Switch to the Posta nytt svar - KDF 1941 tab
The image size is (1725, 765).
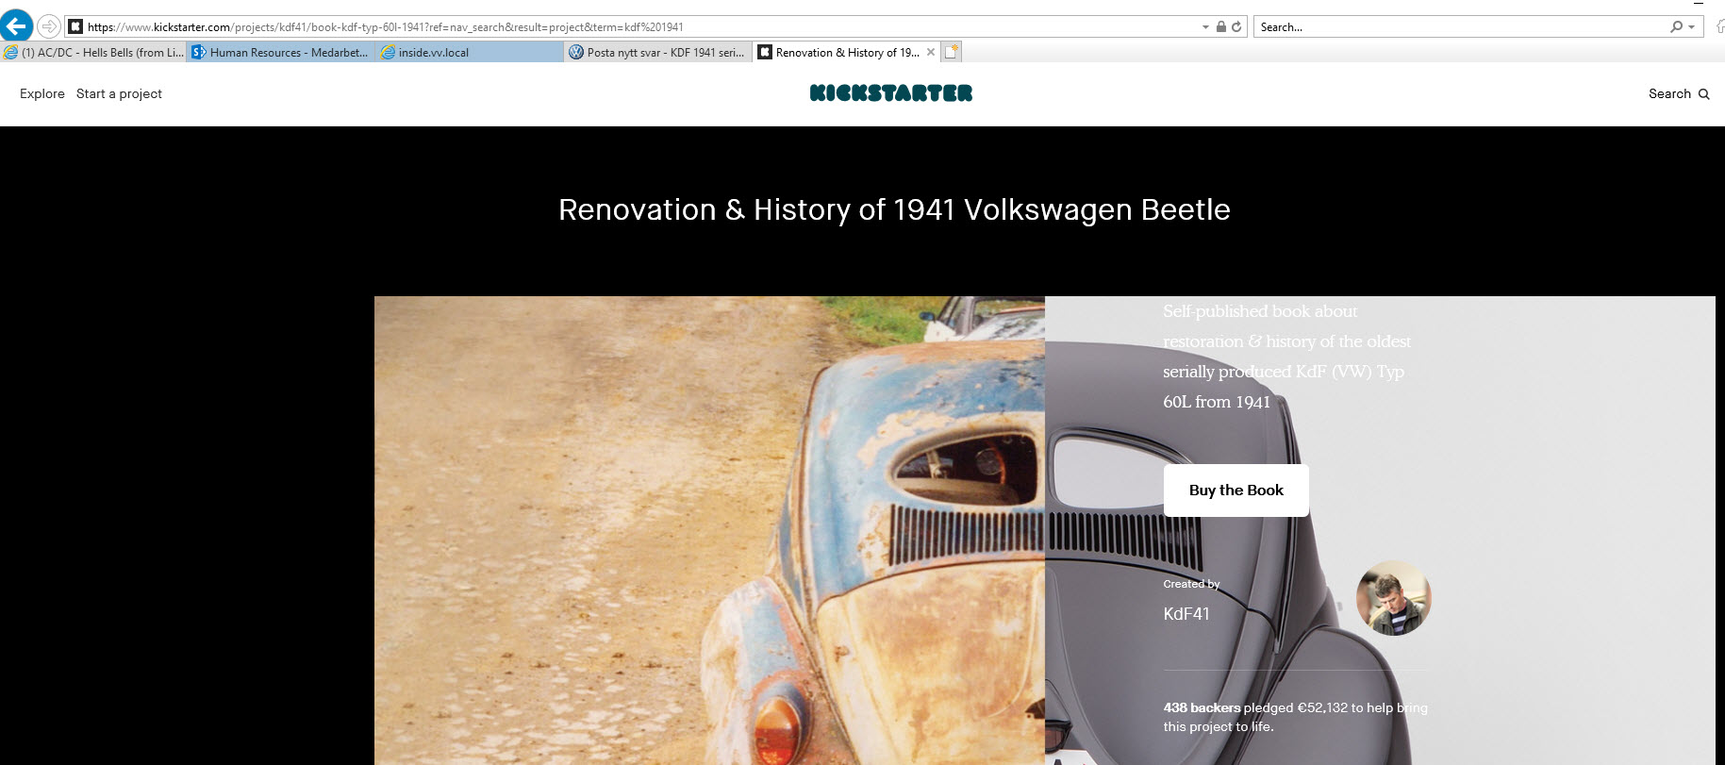click(658, 53)
